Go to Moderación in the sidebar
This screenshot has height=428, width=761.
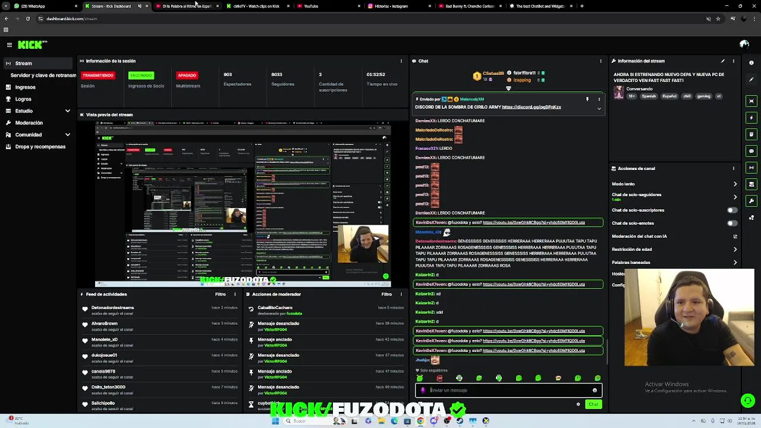coord(29,122)
